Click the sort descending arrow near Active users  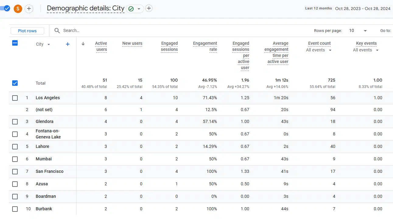[83, 44]
